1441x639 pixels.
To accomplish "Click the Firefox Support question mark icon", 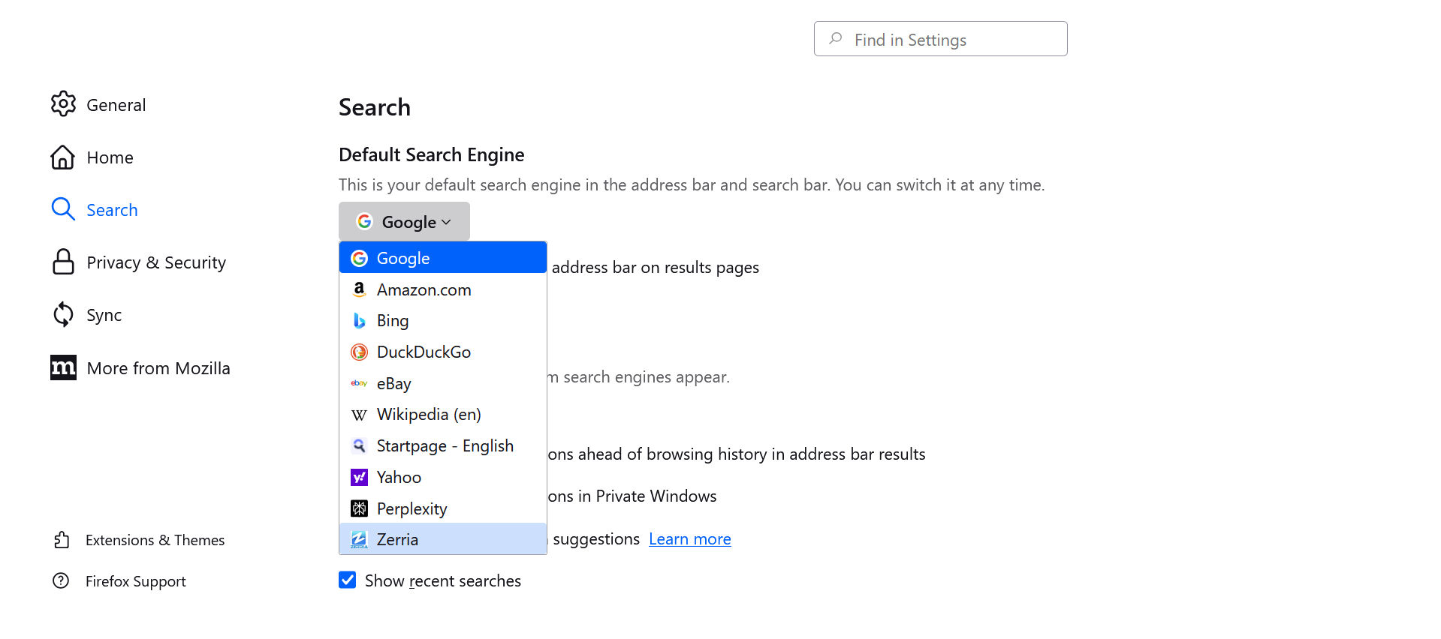I will click(61, 580).
